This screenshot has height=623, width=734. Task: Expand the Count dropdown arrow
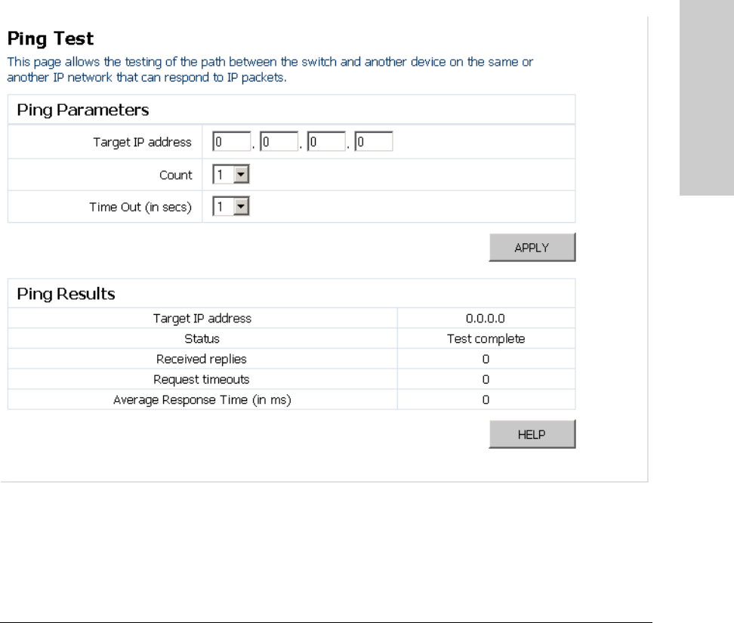[x=241, y=174]
